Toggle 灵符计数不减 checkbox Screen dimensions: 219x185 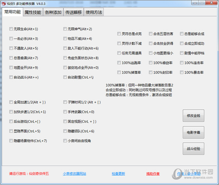tap(119, 43)
